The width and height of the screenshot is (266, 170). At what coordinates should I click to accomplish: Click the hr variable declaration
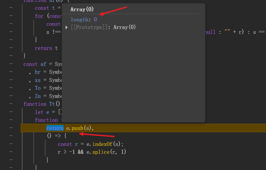click(38, 72)
